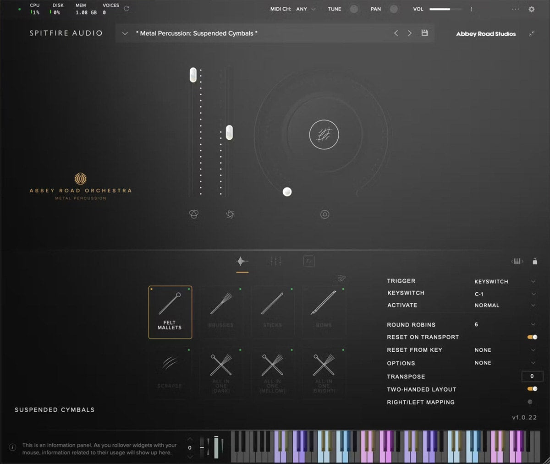Open the FX panel
This screenshot has width=550, height=464.
point(308,261)
